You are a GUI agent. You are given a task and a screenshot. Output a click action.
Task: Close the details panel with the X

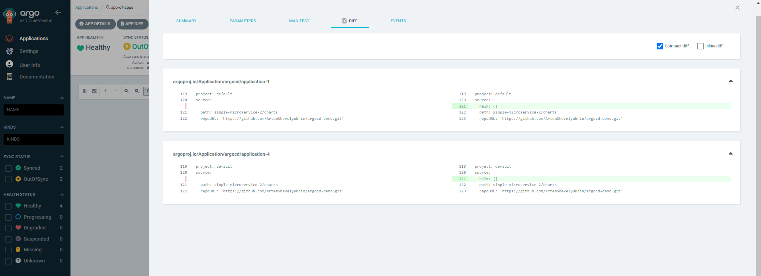(x=738, y=8)
